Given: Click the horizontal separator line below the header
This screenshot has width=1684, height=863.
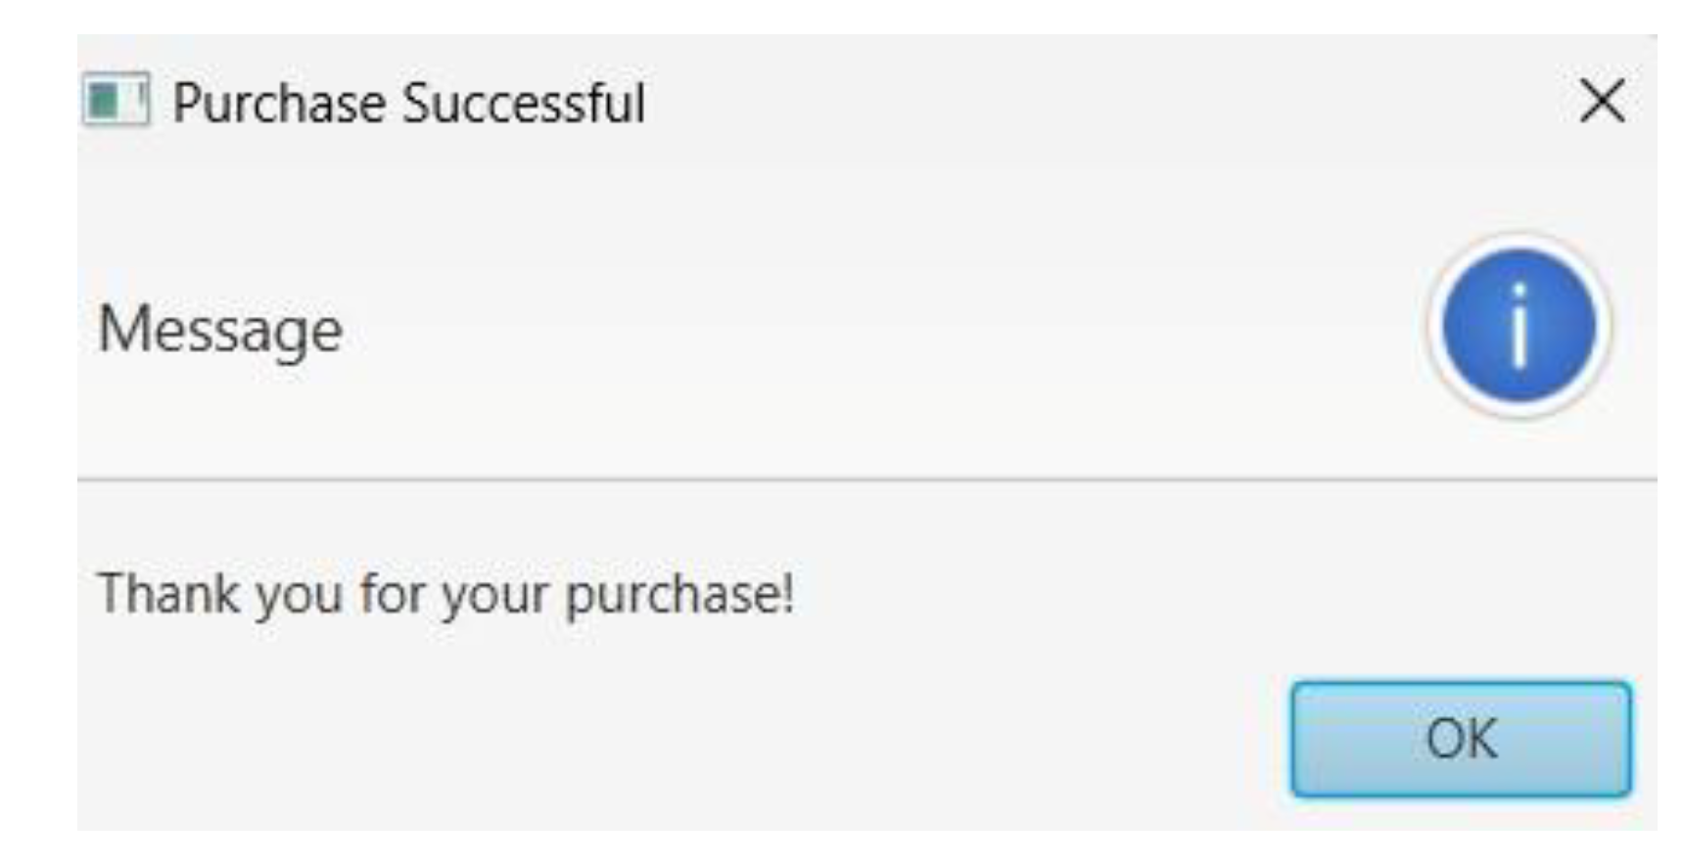Looking at the screenshot, I should [x=866, y=479].
